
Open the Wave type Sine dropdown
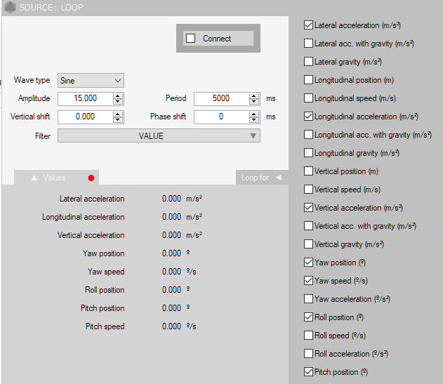coord(91,81)
